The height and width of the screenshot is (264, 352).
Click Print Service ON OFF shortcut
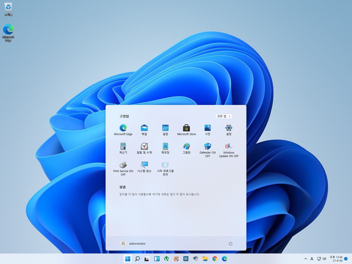(x=123, y=169)
